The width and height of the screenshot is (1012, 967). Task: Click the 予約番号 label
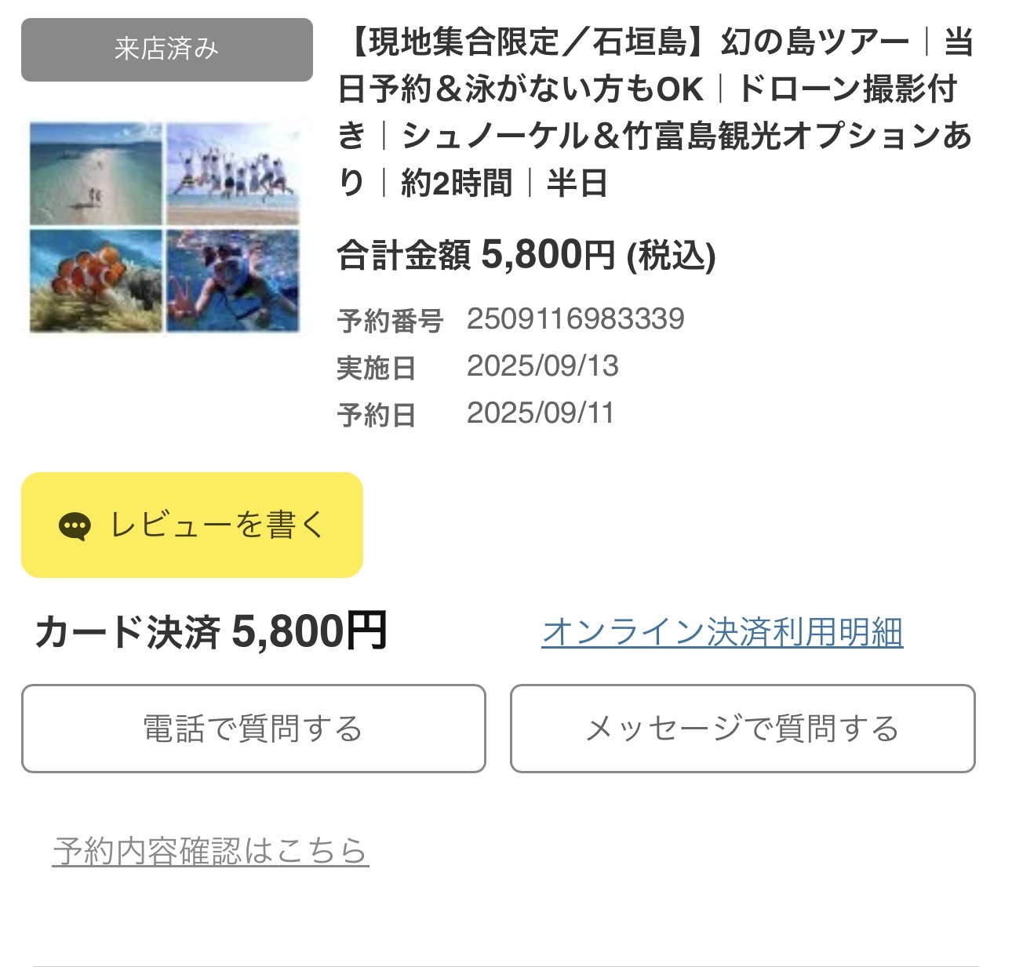[390, 321]
